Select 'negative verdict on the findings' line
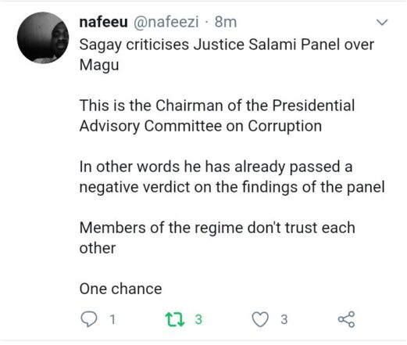 [232, 187]
